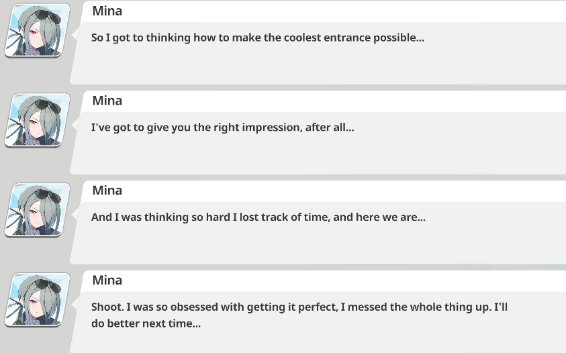Click the Mina name header above "right impression" line
Screen dimensions: 566x353
(107, 101)
